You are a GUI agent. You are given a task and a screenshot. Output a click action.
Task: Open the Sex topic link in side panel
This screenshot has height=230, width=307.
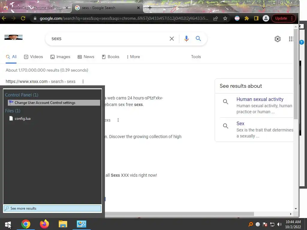tap(240, 123)
